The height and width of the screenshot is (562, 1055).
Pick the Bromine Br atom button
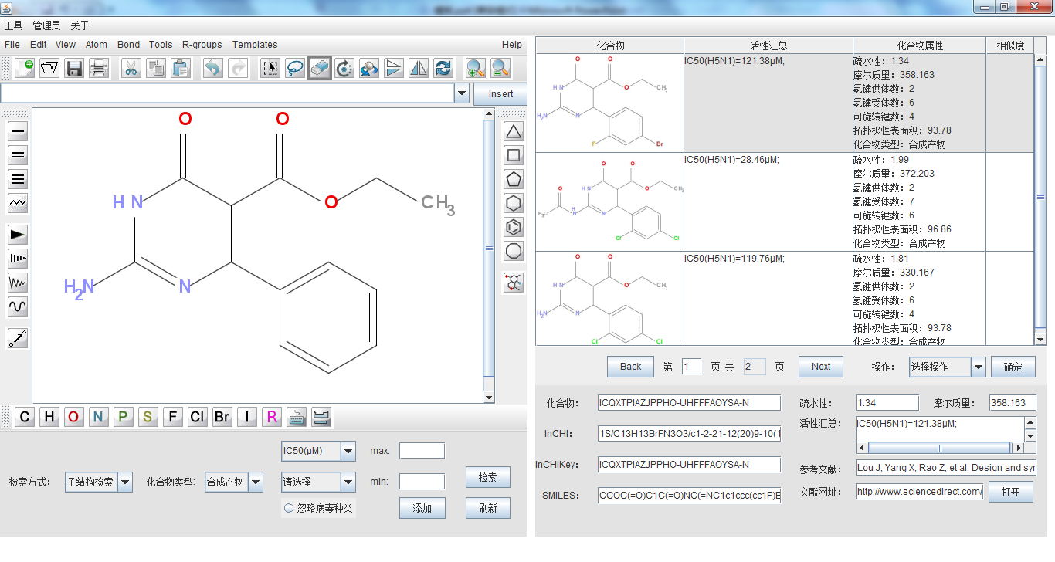[x=222, y=417]
